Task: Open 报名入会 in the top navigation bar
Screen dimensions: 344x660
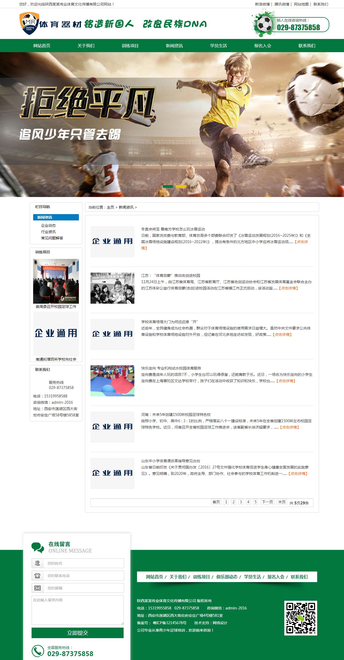Action: (x=262, y=46)
